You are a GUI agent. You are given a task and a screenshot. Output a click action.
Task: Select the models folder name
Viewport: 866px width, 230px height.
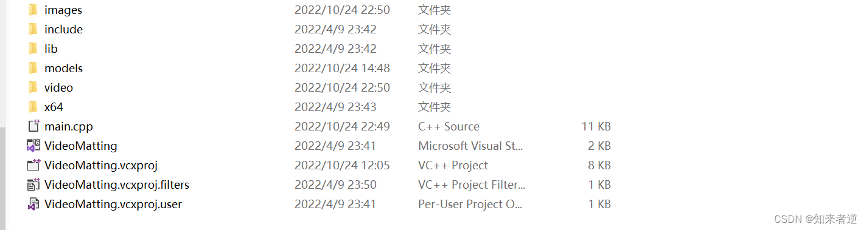[63, 69]
